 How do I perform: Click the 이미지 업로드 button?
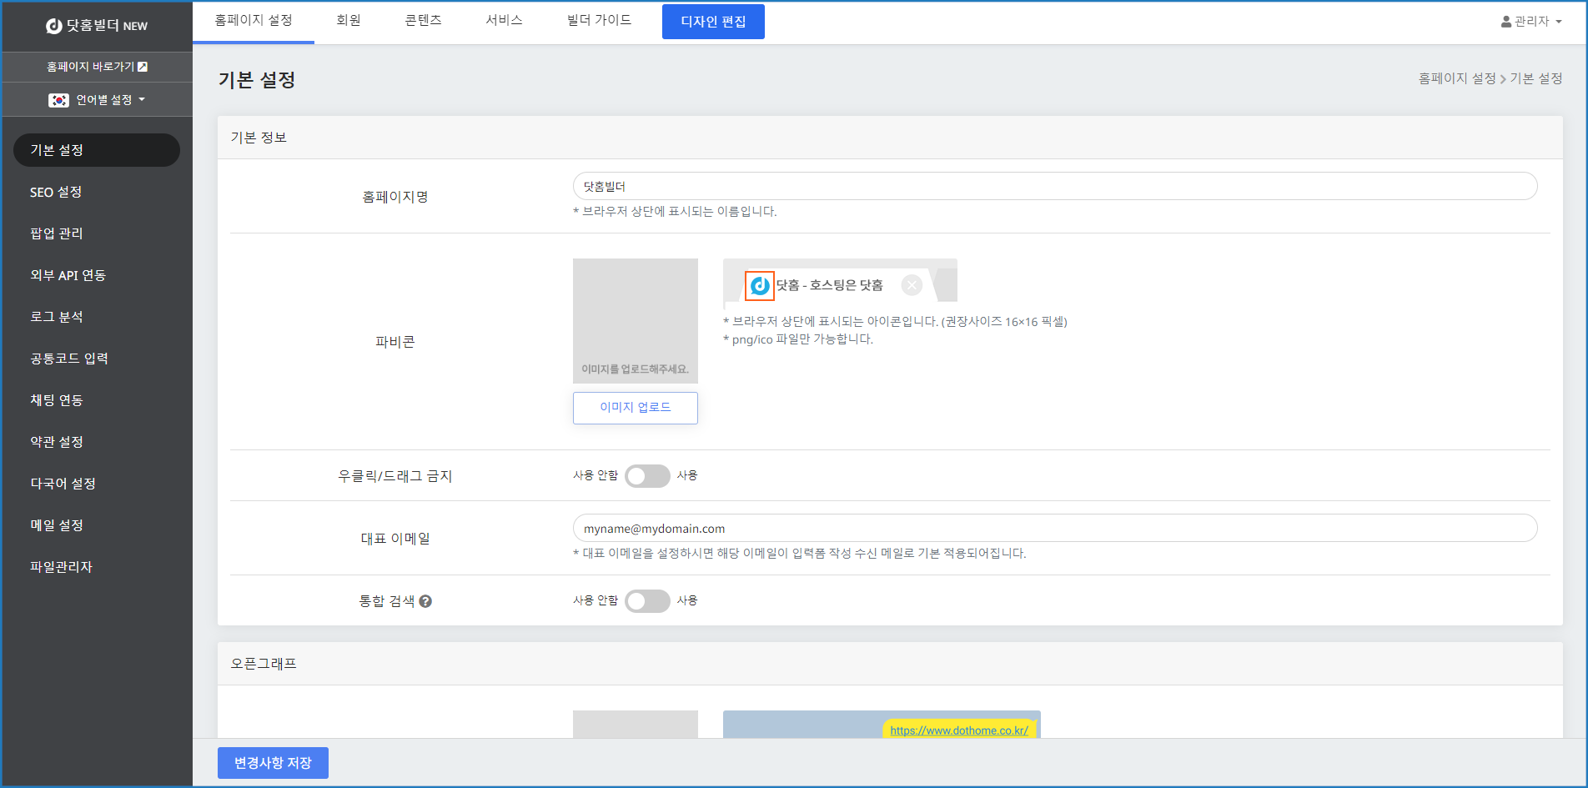click(635, 408)
